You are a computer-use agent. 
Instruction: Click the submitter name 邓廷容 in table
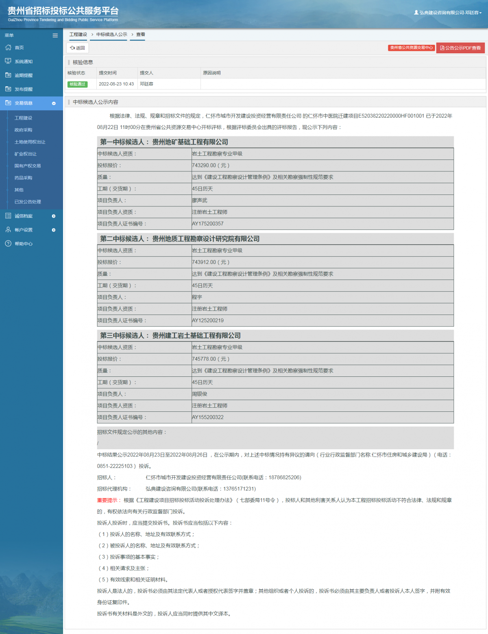click(x=146, y=84)
